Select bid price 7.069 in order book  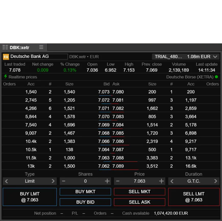click(104, 125)
